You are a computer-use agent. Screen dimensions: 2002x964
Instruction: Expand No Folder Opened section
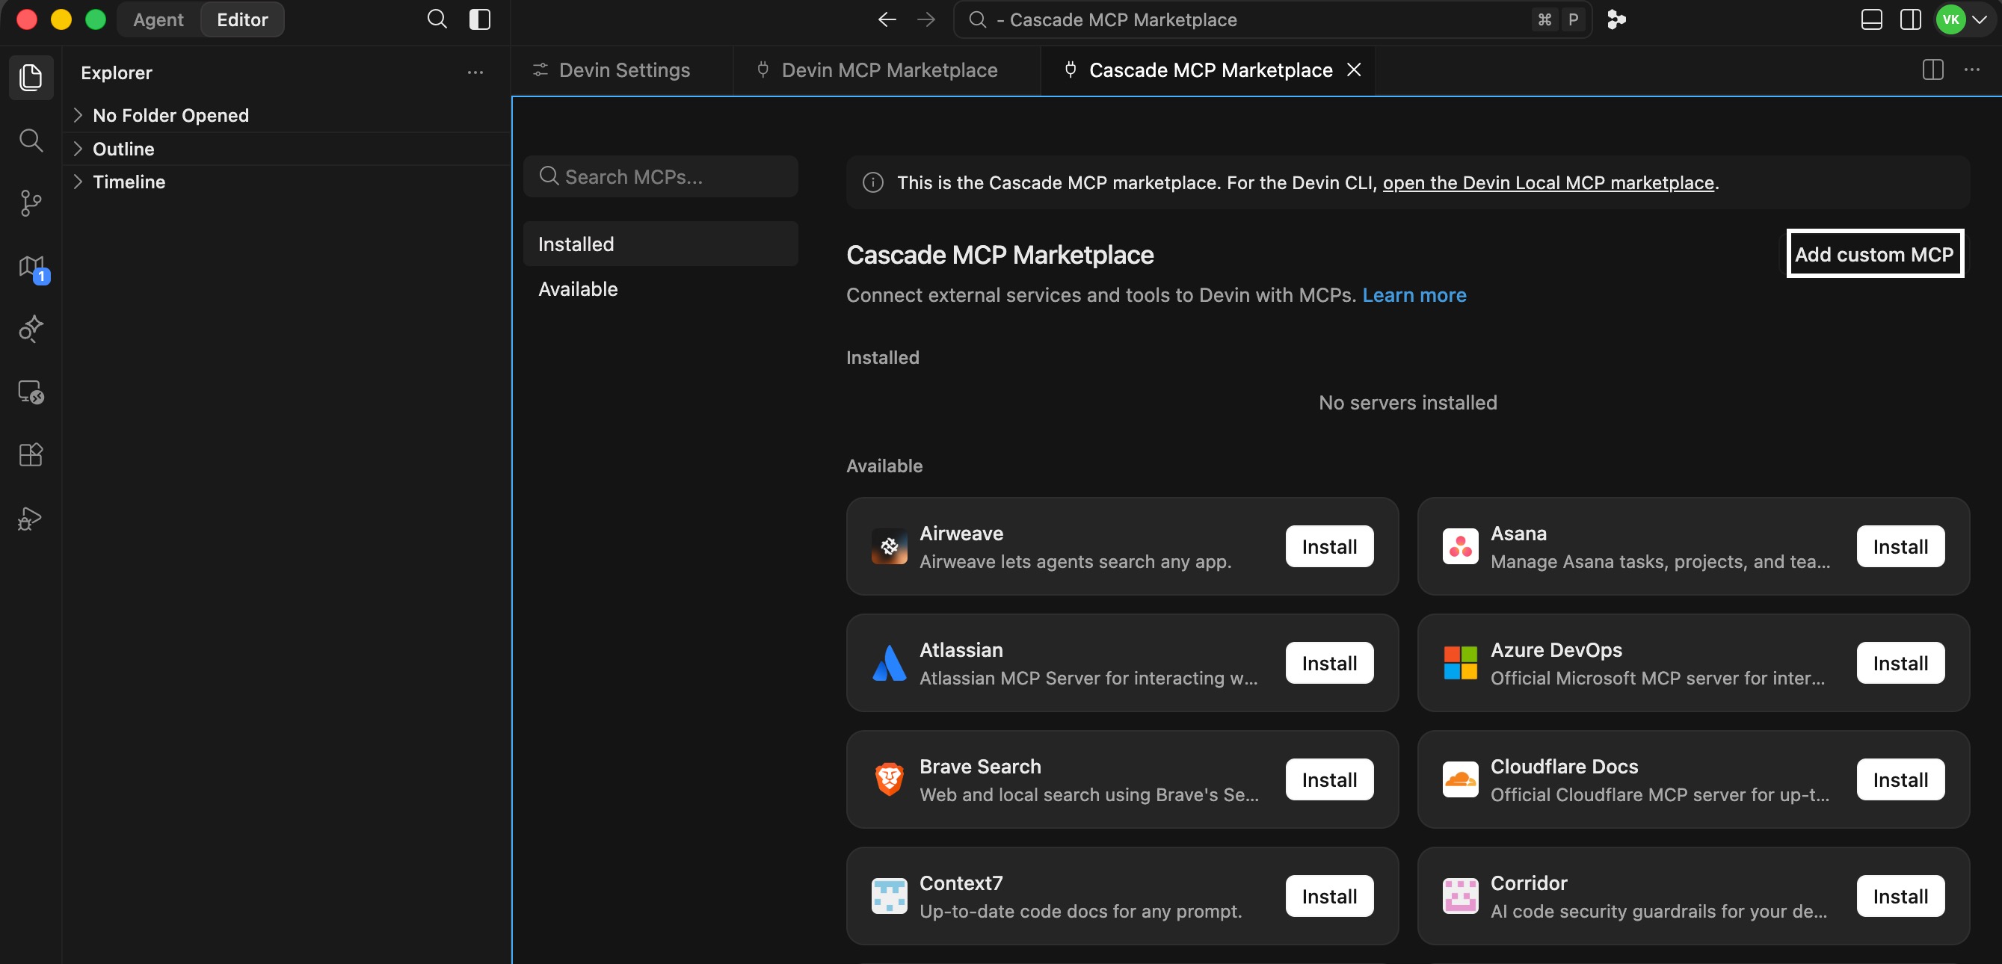286,115
